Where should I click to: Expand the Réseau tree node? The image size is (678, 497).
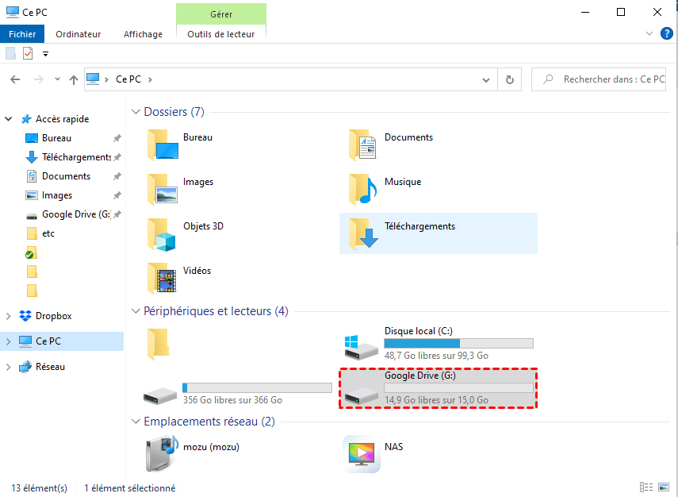coord(8,367)
